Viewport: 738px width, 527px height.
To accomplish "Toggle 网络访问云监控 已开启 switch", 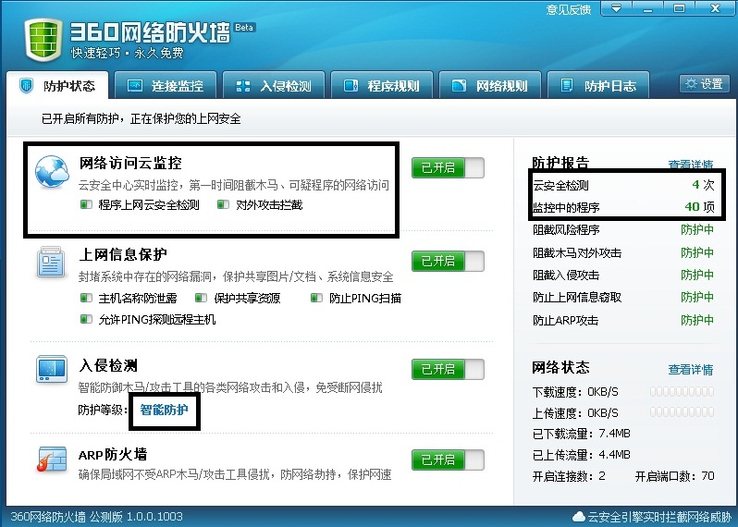I will coord(448,168).
